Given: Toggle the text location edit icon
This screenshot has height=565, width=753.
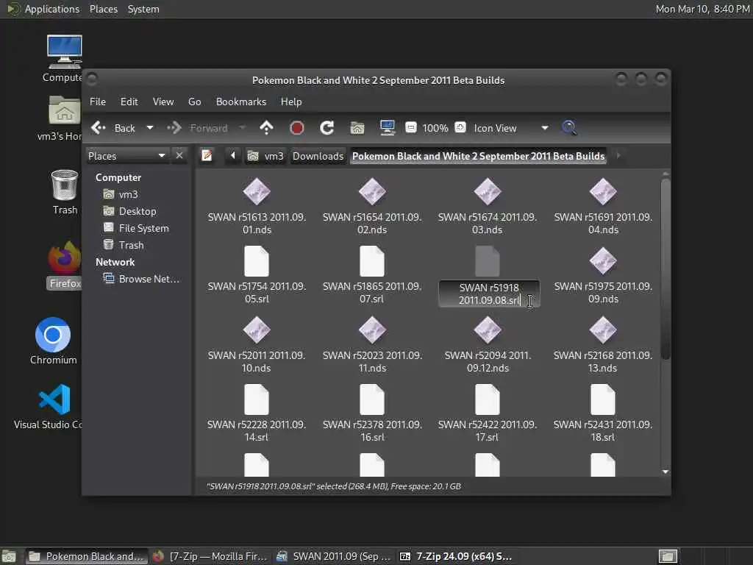Looking at the screenshot, I should click(x=207, y=156).
